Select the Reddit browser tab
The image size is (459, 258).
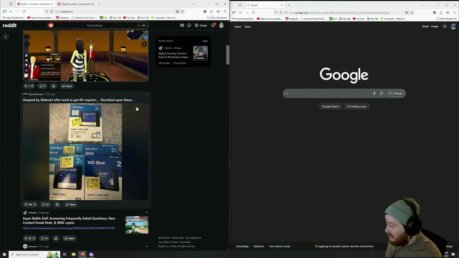(35, 4)
